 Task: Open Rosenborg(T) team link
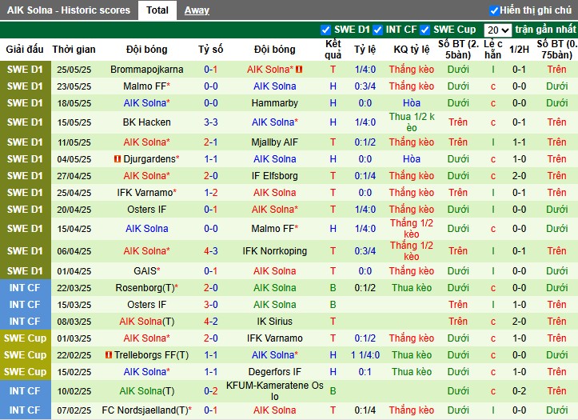coord(146,288)
